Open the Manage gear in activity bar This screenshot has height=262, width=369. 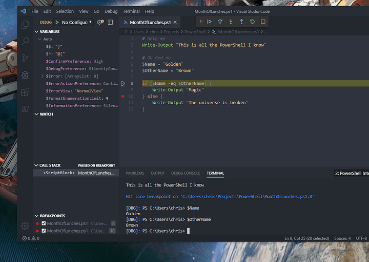[x=25, y=226]
